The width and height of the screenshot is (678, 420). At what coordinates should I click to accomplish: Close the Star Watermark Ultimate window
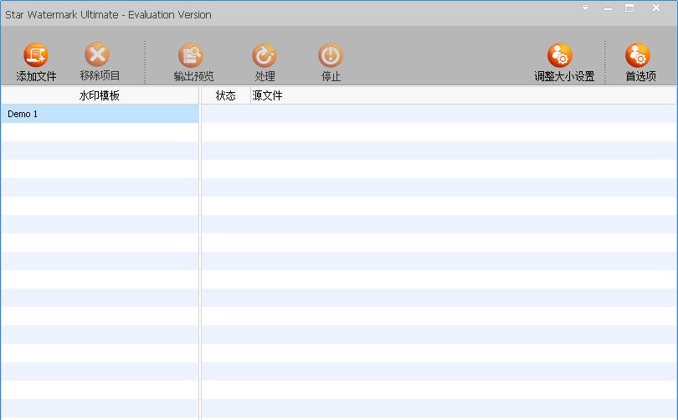[x=656, y=8]
